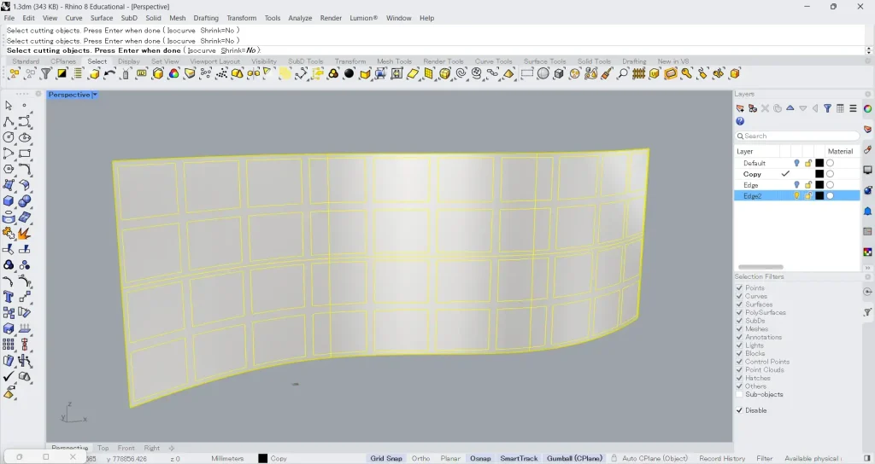Image resolution: width=875 pixels, height=464 pixels.
Task: Toggle visibility bulb of Default layer
Action: tap(796, 163)
